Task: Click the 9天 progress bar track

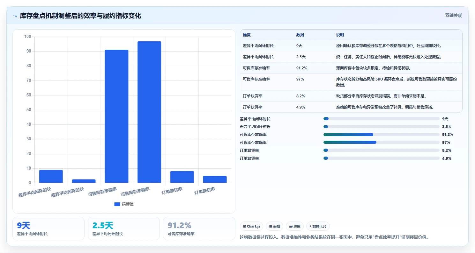Action: (x=382, y=119)
